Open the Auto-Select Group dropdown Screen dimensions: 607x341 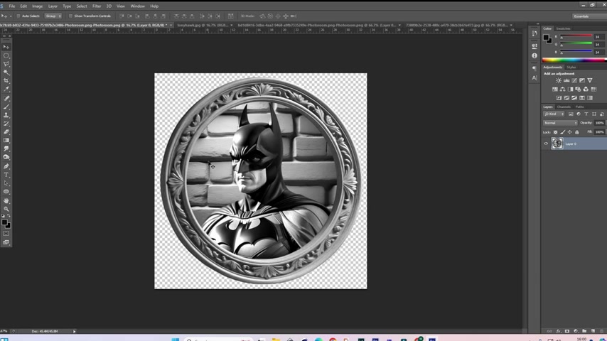(53, 16)
